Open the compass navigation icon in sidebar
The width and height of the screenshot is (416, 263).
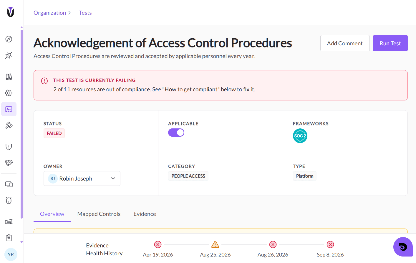pos(9,39)
